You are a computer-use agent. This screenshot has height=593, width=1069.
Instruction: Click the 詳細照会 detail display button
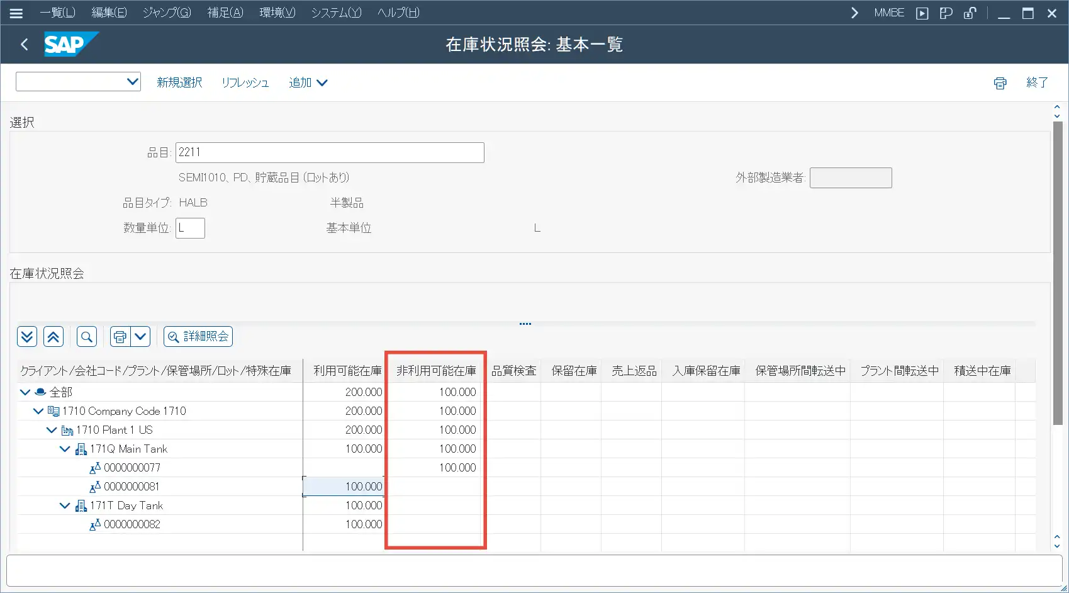click(x=198, y=336)
